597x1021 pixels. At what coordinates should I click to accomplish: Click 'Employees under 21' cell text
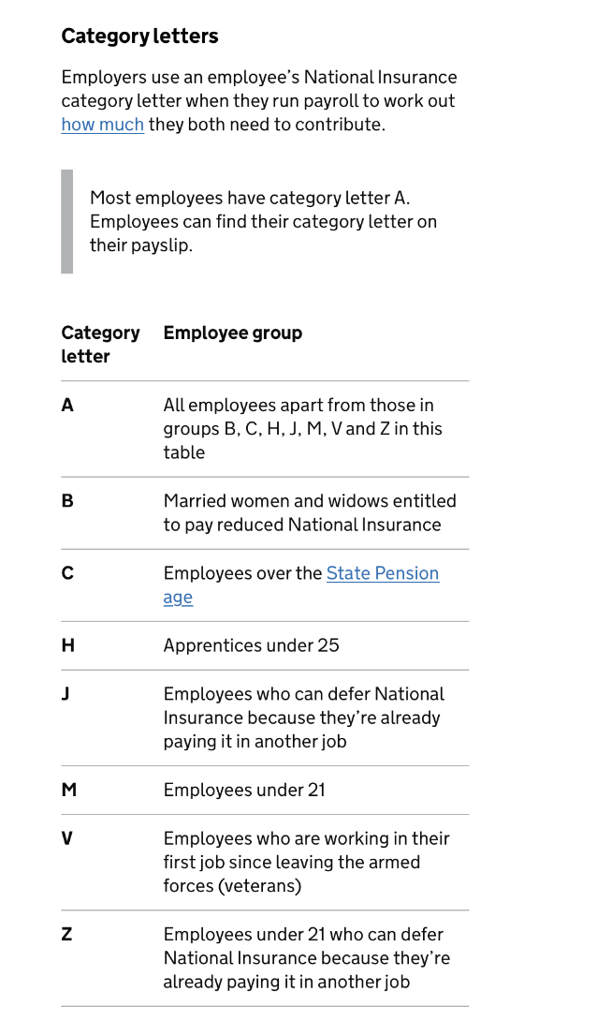(244, 790)
